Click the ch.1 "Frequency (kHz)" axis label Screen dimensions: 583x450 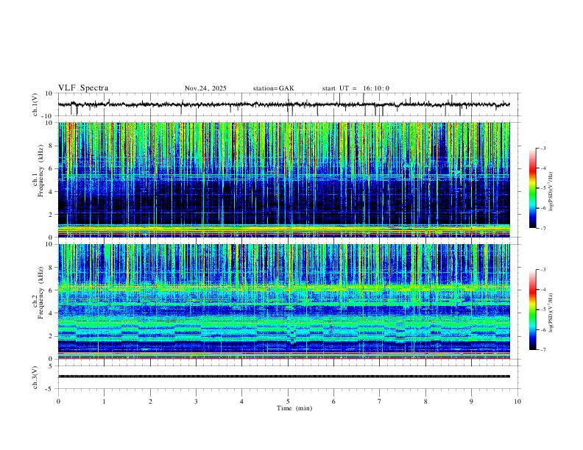[x=41, y=171]
